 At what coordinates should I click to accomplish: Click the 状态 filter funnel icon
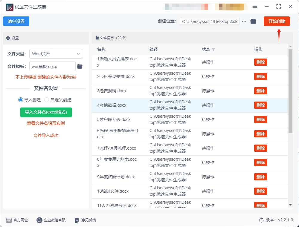click(x=213, y=50)
